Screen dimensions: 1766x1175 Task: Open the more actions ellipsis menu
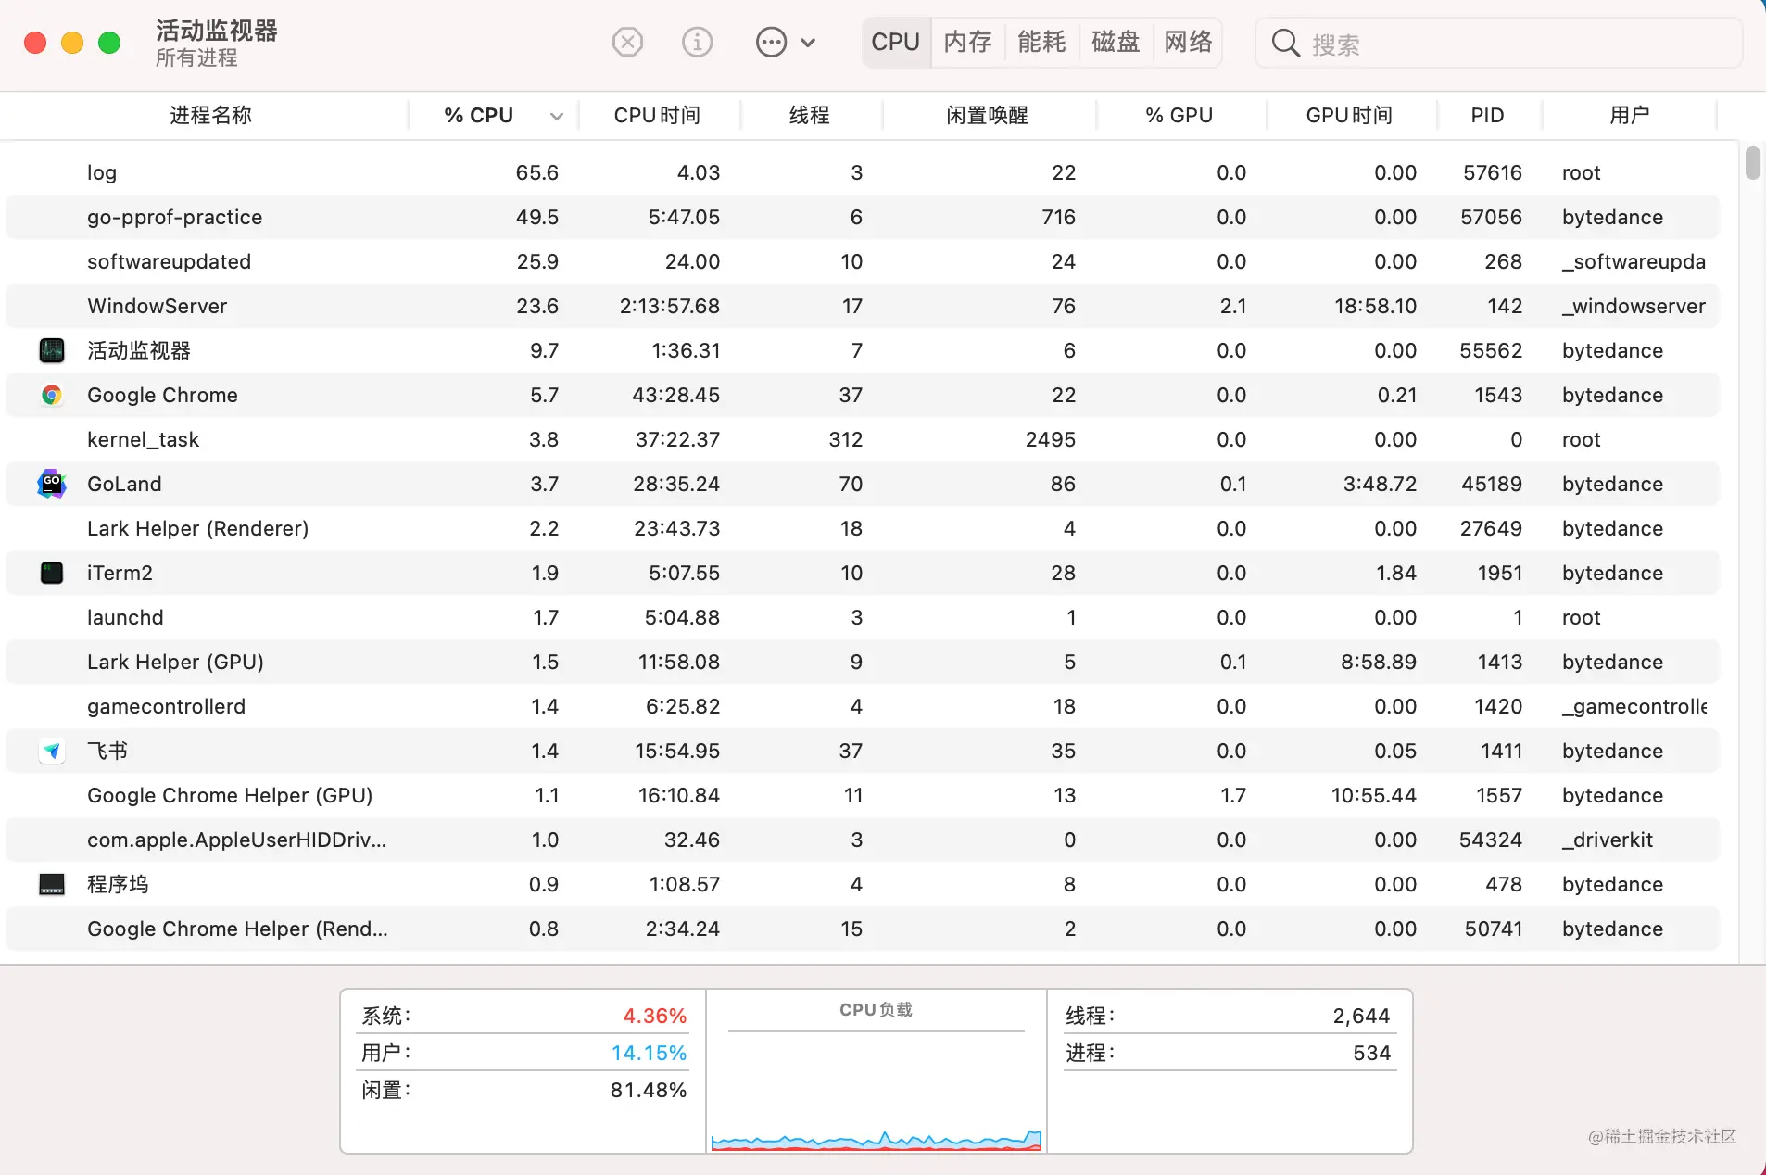[x=785, y=42]
